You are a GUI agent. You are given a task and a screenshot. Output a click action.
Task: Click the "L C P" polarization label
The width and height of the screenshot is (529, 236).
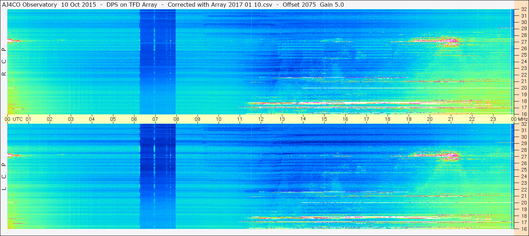pyautogui.click(x=4, y=177)
